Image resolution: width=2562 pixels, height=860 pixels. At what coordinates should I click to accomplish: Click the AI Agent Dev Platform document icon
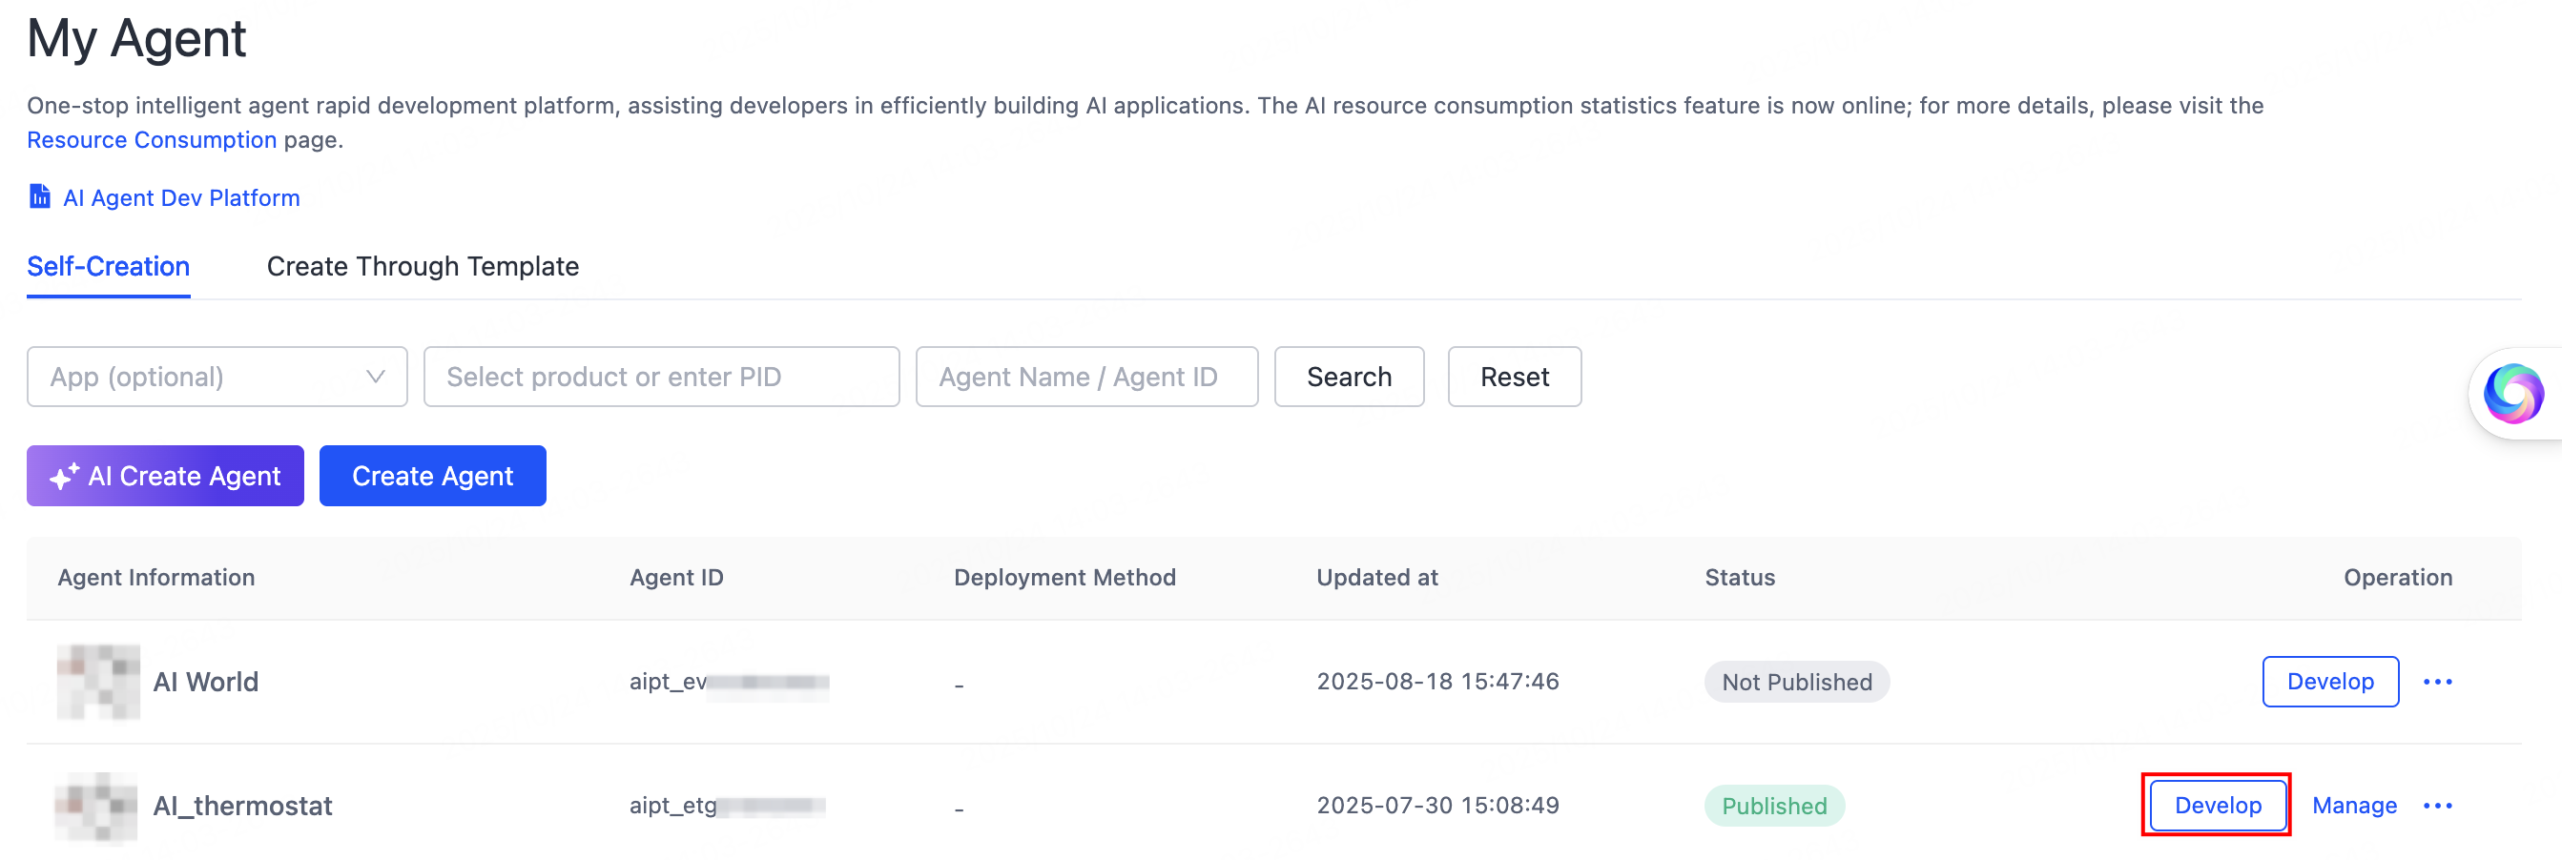tap(39, 196)
